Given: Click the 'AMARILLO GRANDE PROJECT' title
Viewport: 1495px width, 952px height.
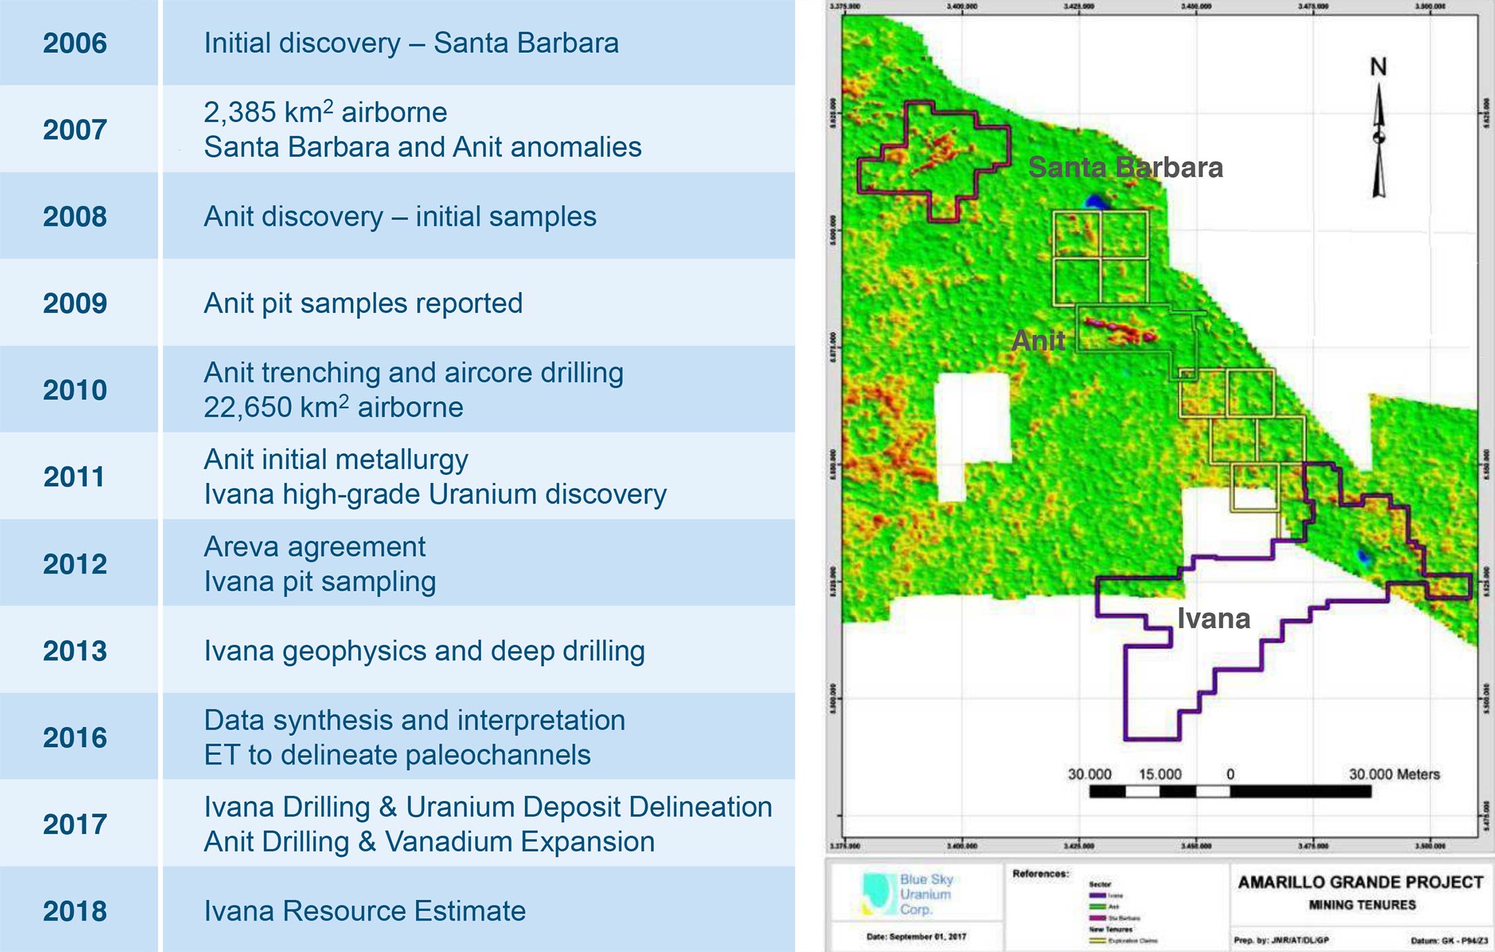Looking at the screenshot, I should pyautogui.click(x=1360, y=882).
